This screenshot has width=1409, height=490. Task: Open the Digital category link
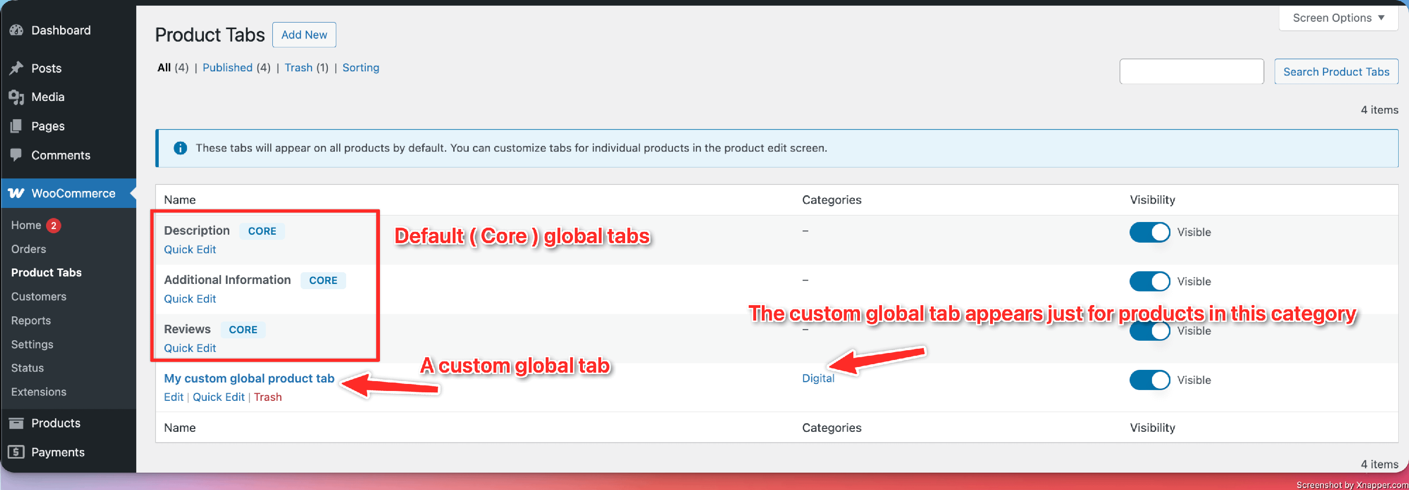click(x=818, y=378)
